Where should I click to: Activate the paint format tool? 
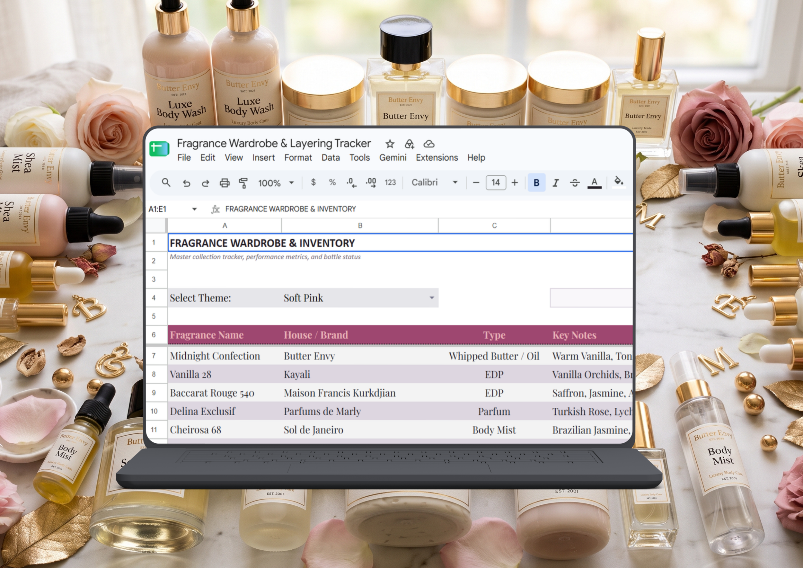(243, 182)
